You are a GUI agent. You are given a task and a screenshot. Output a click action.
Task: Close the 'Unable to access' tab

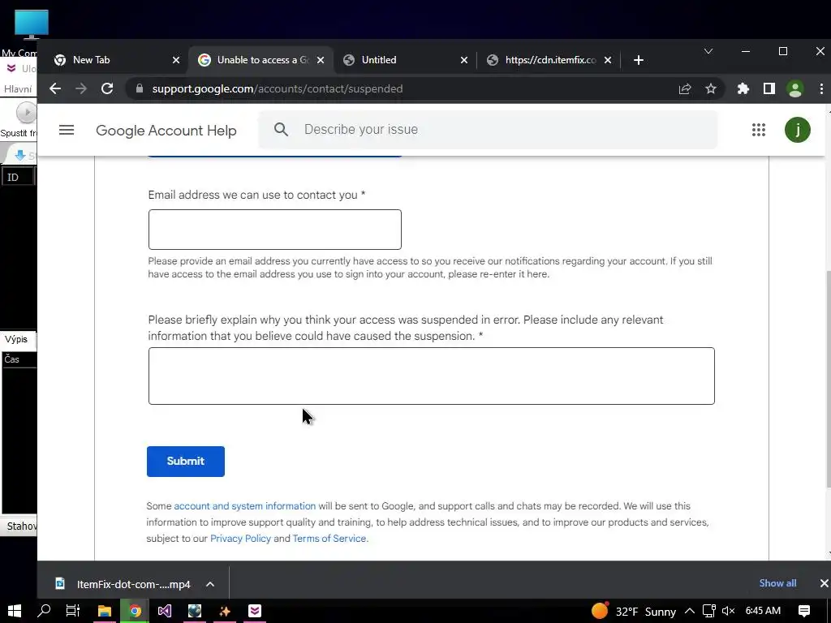pos(320,60)
